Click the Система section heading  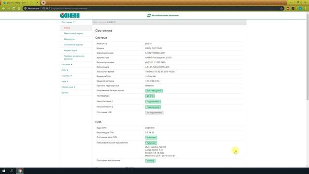(x=101, y=38)
